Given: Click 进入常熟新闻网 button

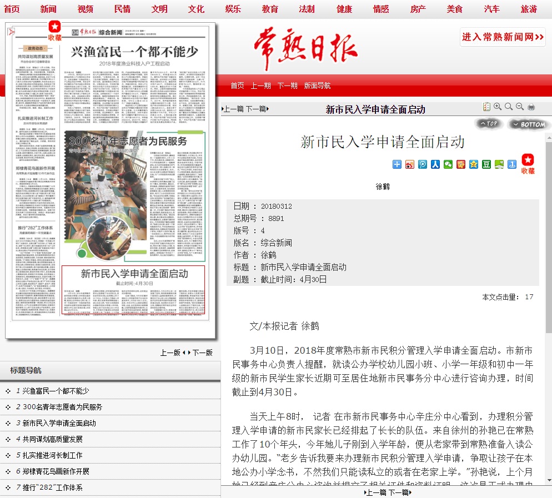Looking at the screenshot, I should [x=503, y=37].
